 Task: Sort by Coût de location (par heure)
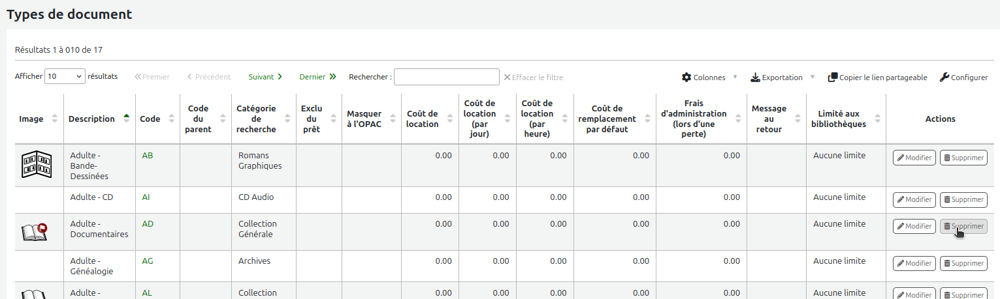coord(545,119)
